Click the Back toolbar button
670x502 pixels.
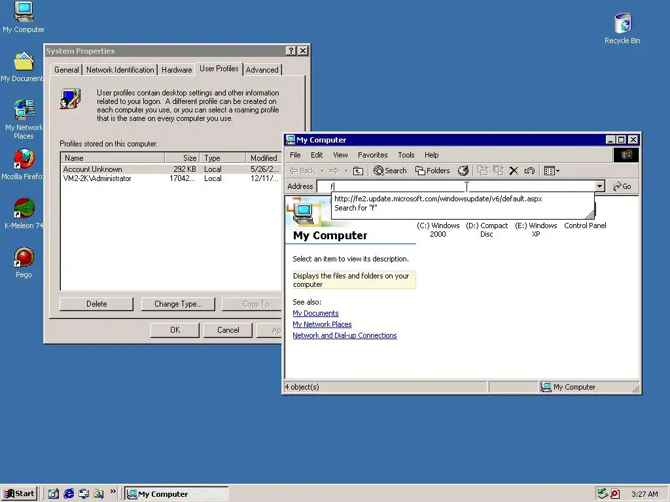click(x=302, y=171)
